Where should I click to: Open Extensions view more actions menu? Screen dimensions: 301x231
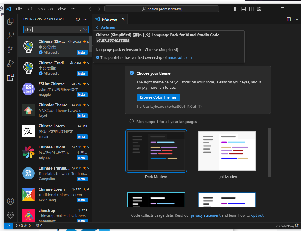[85, 19]
